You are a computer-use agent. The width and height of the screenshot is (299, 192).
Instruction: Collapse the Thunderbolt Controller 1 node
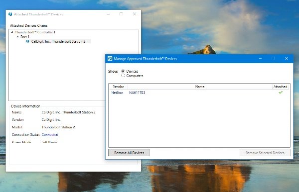(x=12, y=32)
